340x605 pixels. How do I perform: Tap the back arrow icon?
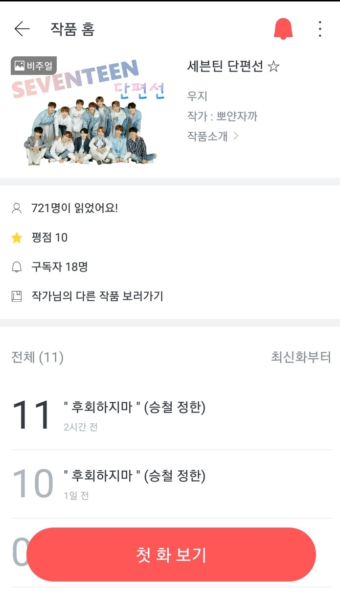tap(22, 29)
